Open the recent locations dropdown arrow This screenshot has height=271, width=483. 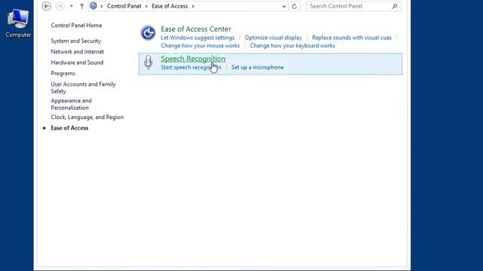[71, 6]
